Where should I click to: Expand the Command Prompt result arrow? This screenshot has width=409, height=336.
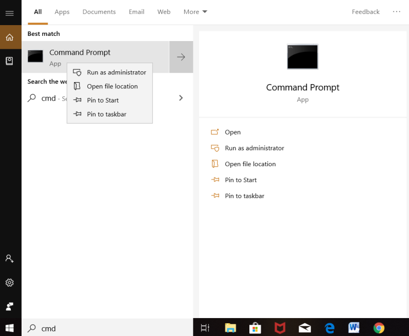tap(181, 57)
